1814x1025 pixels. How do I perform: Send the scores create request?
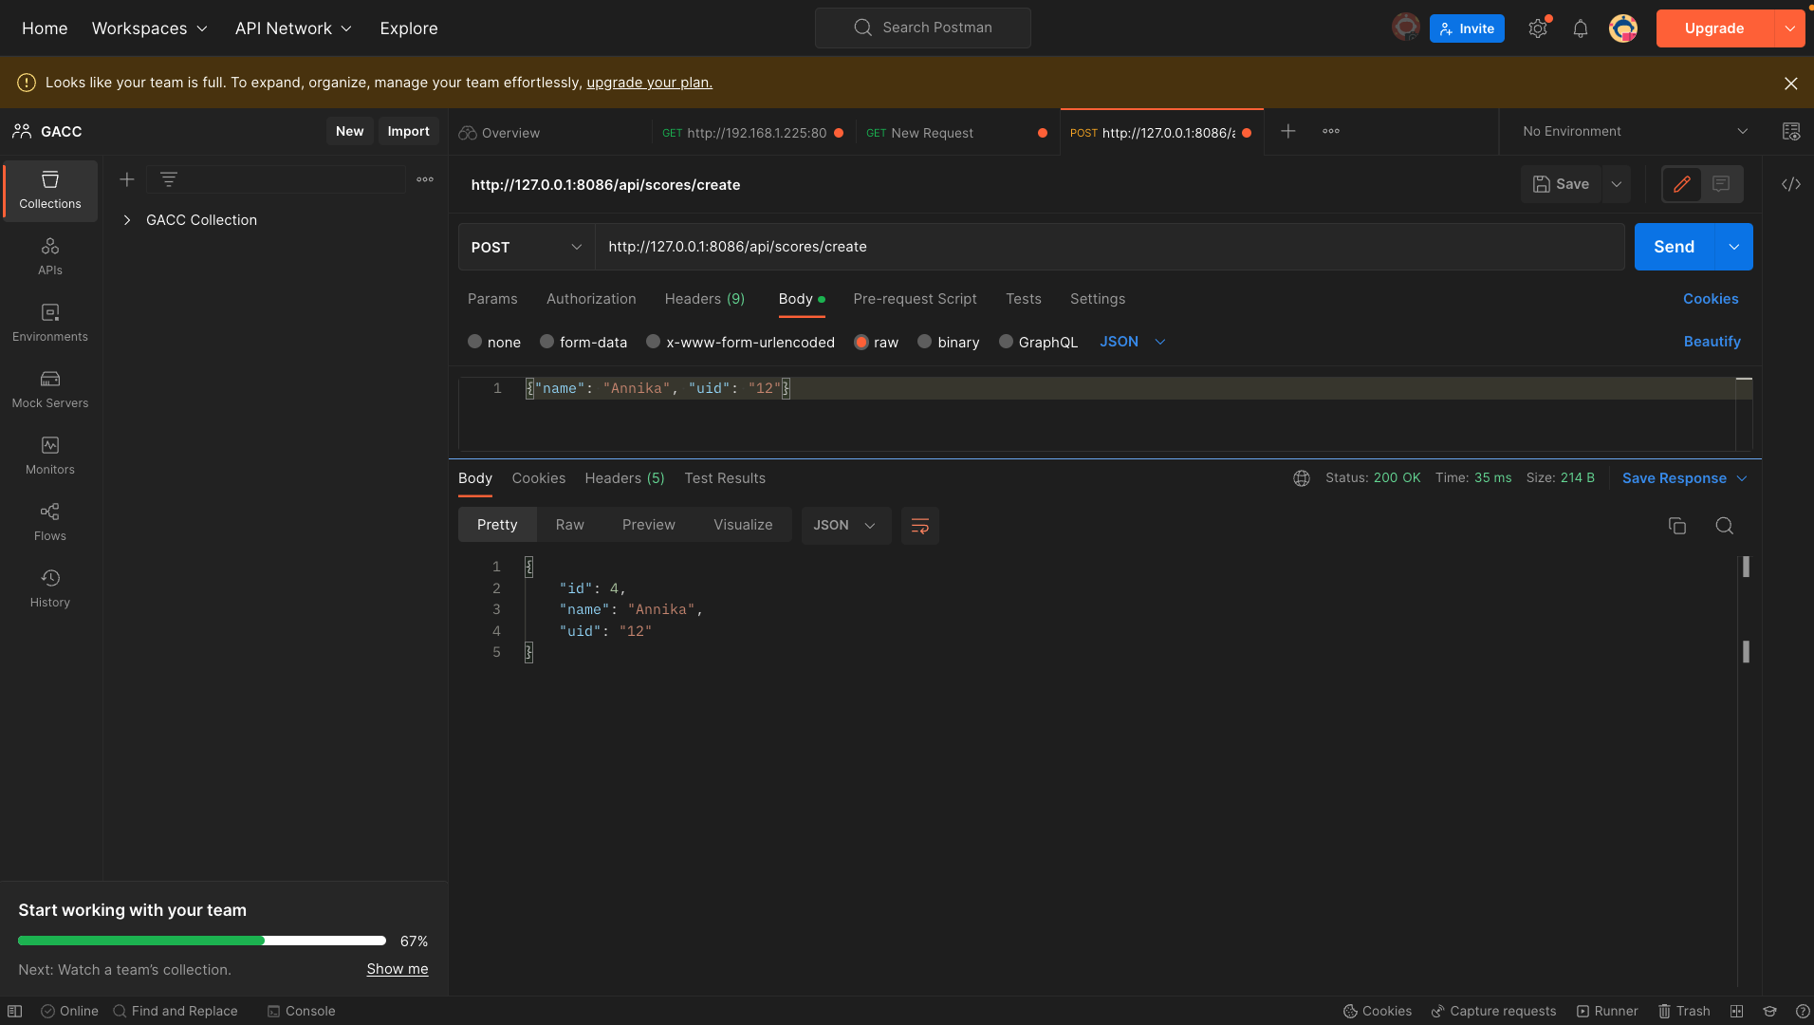(x=1674, y=246)
